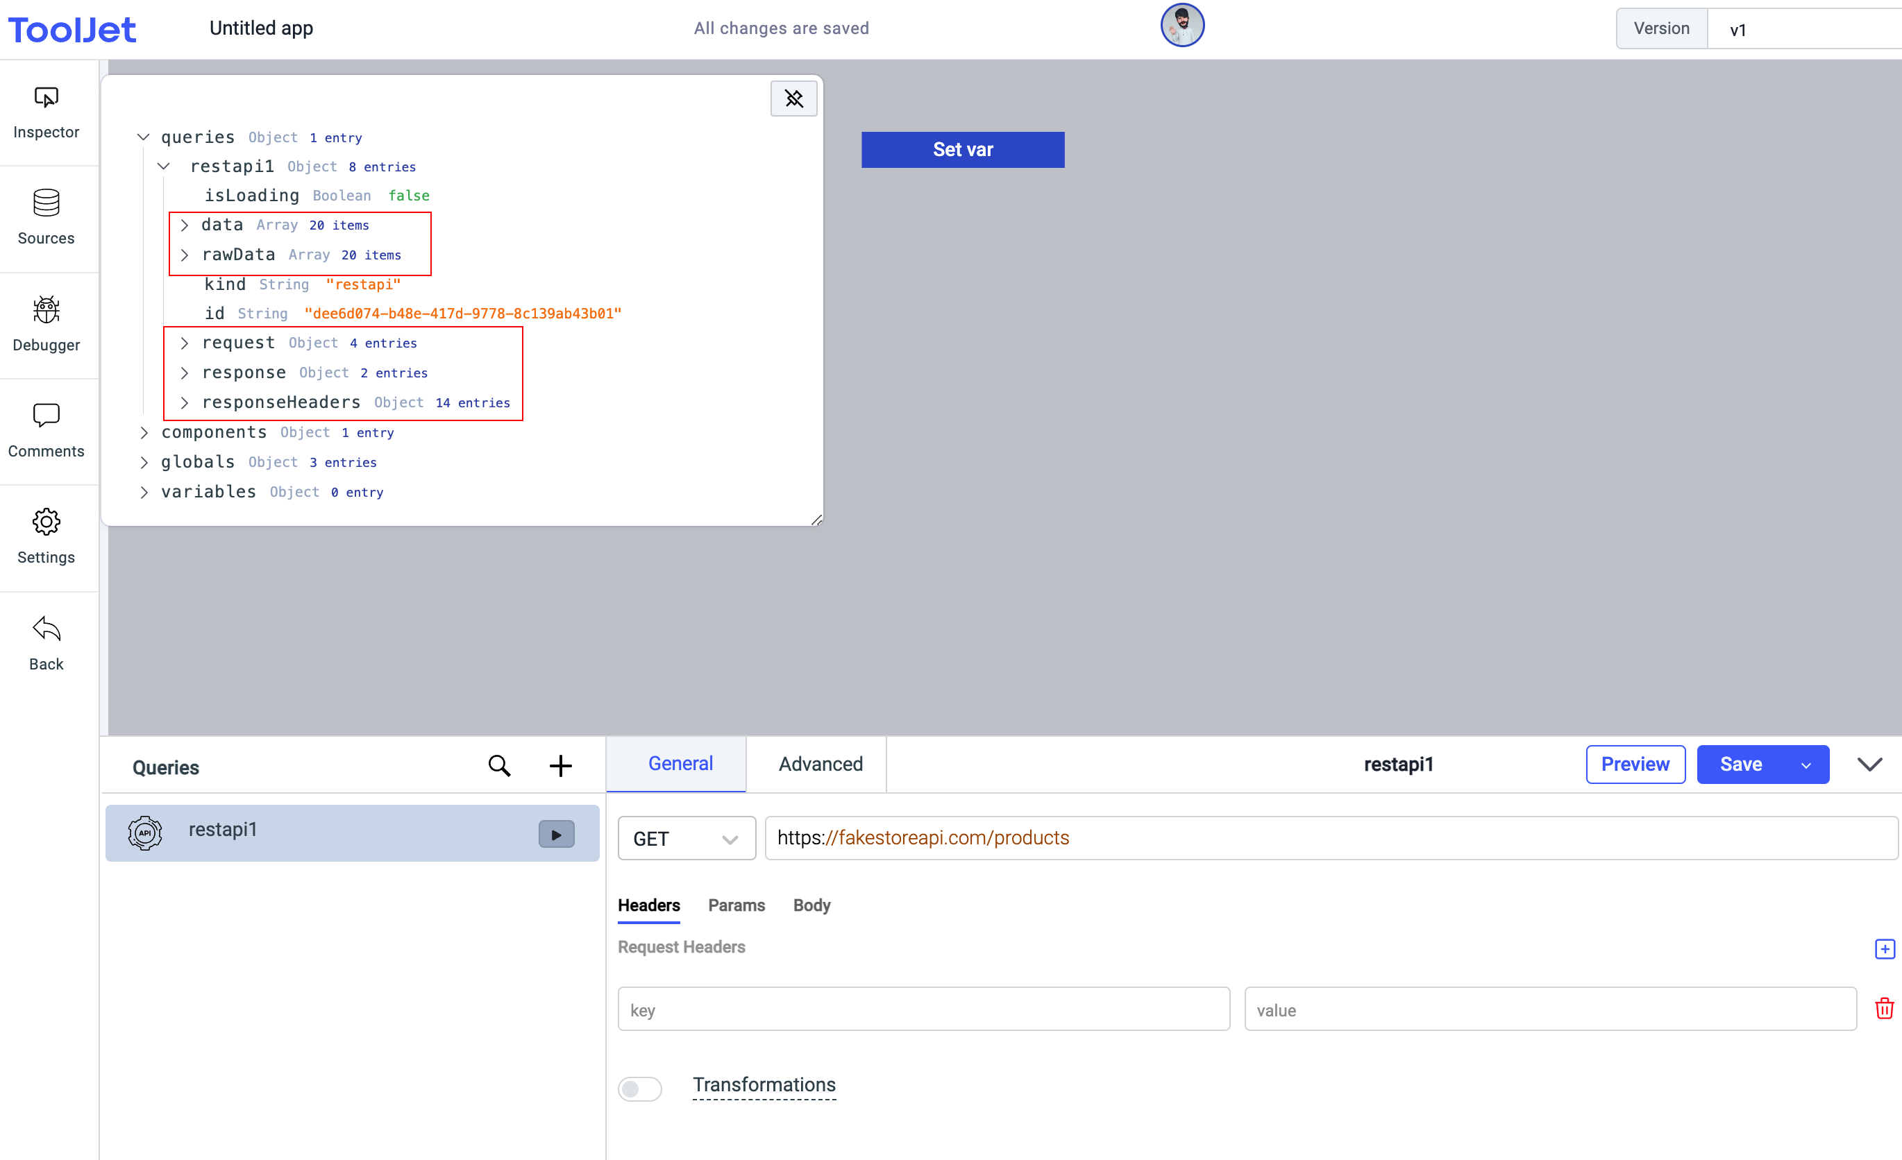Image resolution: width=1902 pixels, height=1160 pixels.
Task: Switch to the Advanced tab
Action: click(820, 763)
